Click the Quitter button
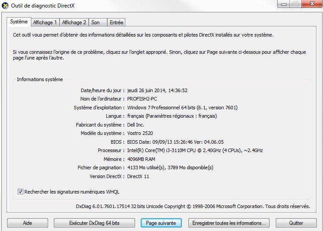The image size is (323, 231). coord(296,223)
